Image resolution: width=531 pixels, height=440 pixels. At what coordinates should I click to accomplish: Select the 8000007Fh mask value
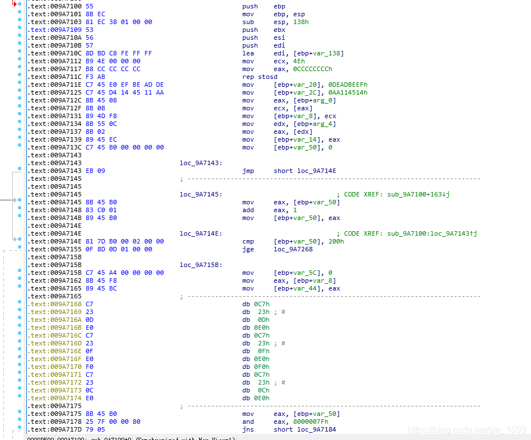(x=311, y=422)
